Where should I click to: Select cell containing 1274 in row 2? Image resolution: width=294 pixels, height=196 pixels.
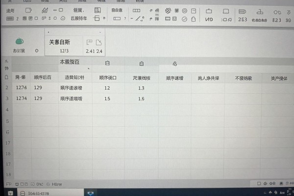21,87
